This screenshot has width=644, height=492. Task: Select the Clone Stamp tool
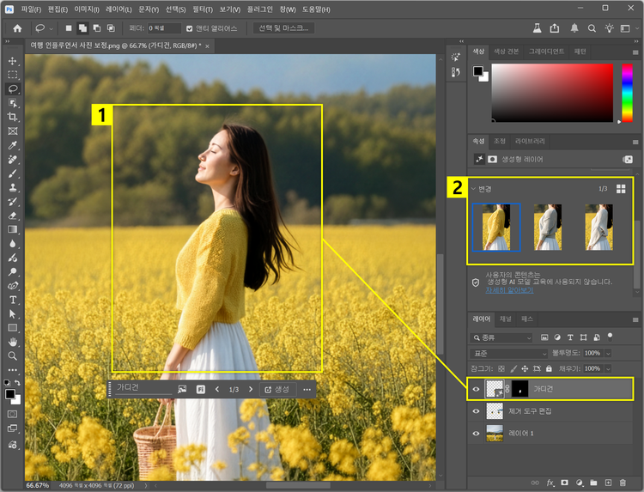point(13,187)
